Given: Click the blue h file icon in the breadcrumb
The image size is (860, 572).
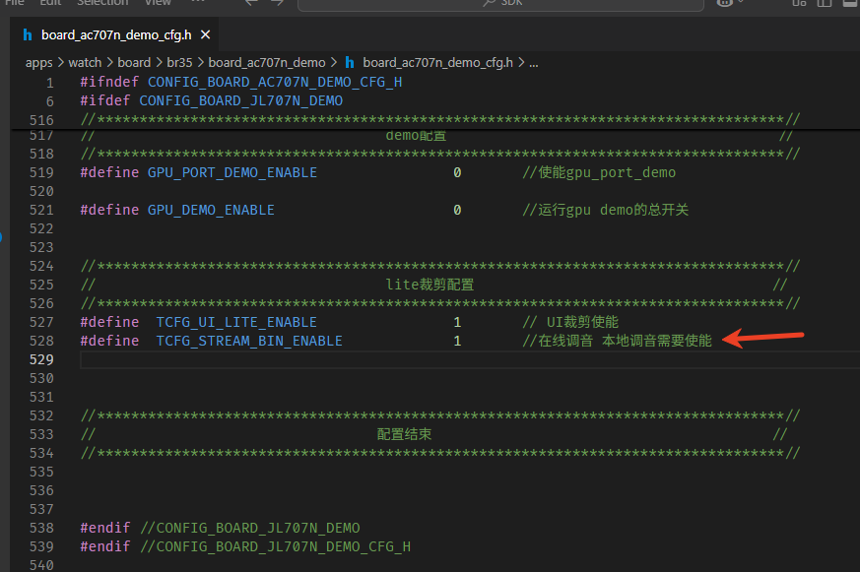Looking at the screenshot, I should 350,63.
